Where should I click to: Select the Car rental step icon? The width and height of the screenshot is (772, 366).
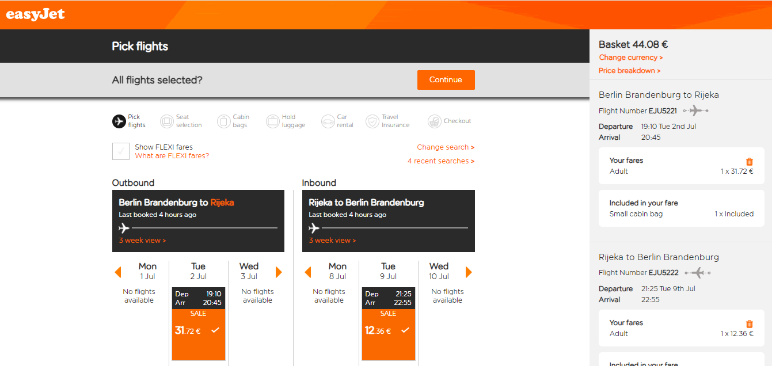(x=328, y=121)
